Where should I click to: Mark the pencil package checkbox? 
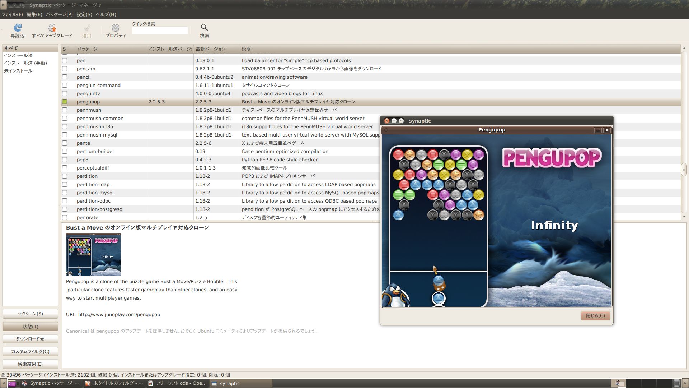[x=65, y=77]
